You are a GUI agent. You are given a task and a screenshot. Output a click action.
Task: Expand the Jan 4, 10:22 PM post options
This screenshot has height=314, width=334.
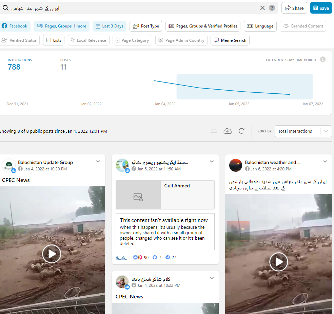pyautogui.click(x=212, y=278)
